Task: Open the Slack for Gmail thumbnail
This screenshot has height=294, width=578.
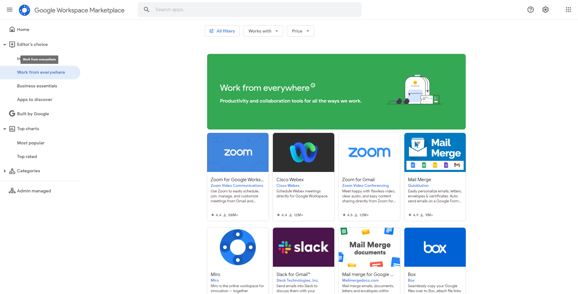Action: pyautogui.click(x=304, y=247)
